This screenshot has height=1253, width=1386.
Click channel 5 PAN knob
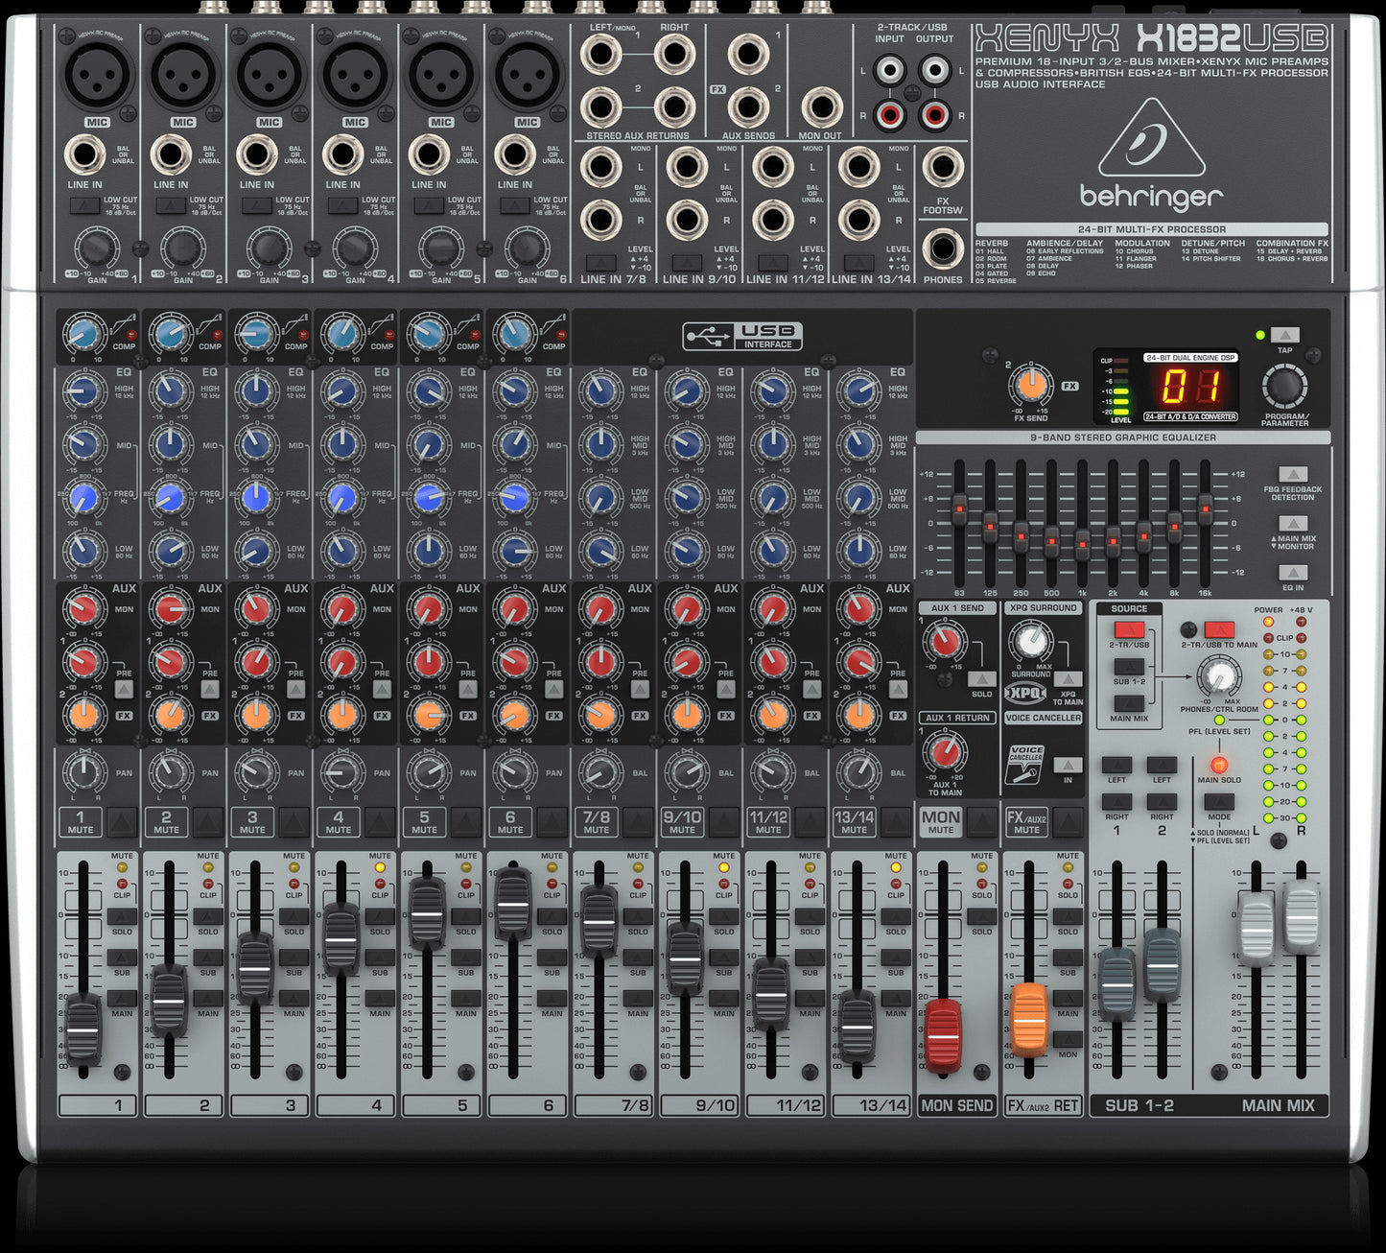coord(428,771)
